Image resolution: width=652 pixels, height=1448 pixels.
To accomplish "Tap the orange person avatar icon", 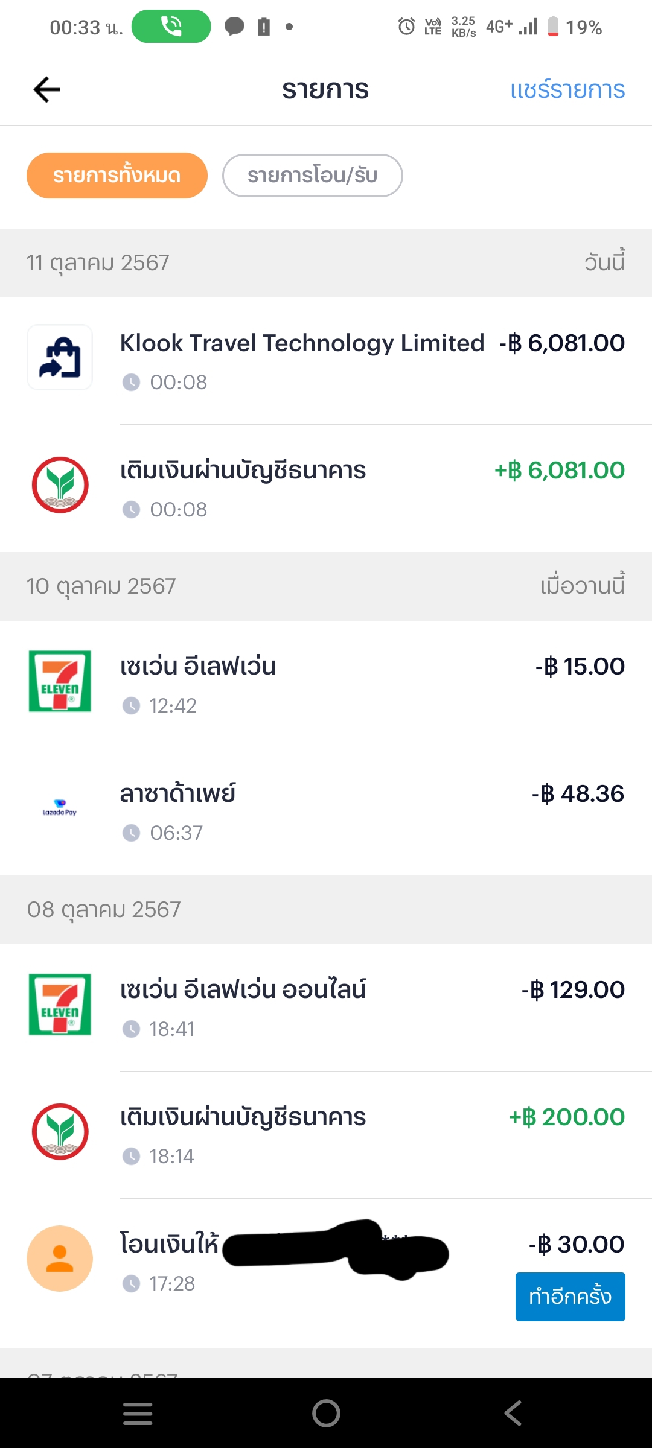I will (60, 1259).
